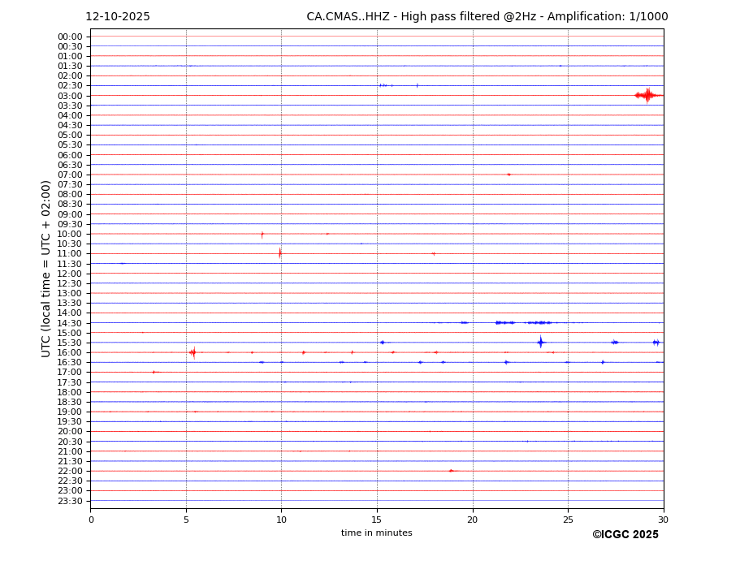Screen dimensions: 753x565
Task: Click the 30 tick label on x-axis
Action: tap(663, 520)
